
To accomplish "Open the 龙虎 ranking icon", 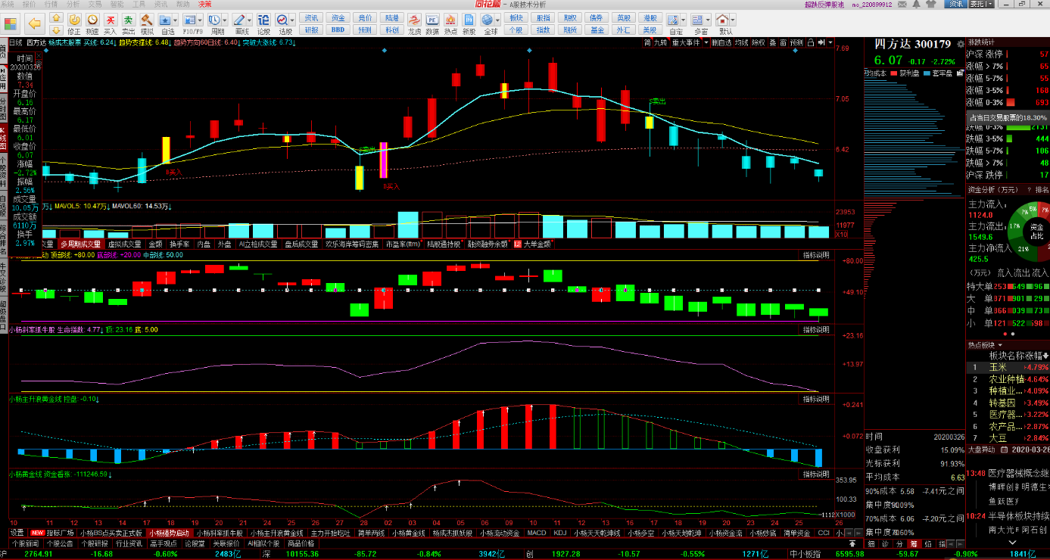I will pyautogui.click(x=414, y=20).
